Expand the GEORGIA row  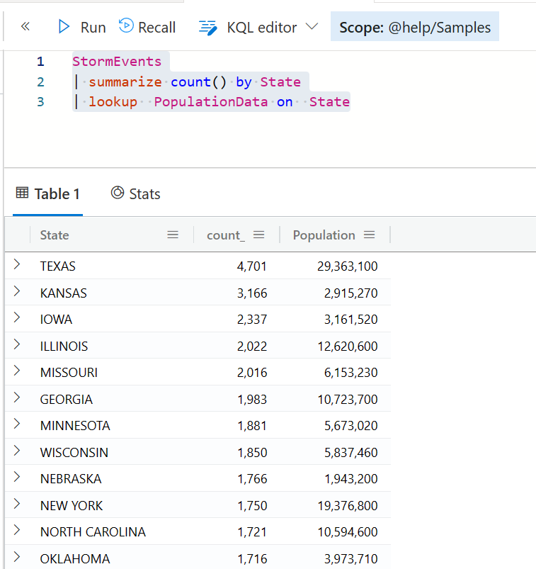coord(17,398)
